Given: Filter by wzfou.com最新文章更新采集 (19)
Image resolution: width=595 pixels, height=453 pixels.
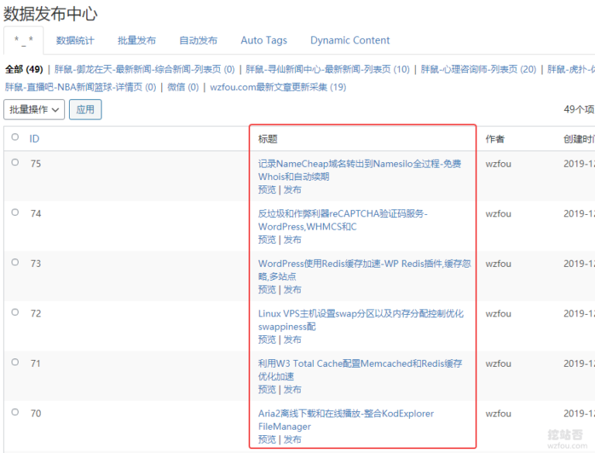Looking at the screenshot, I should 278,87.
